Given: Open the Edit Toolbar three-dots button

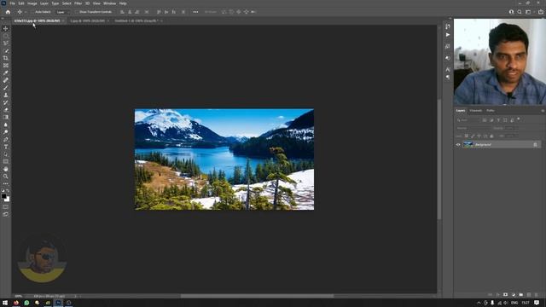Looking at the screenshot, I should tap(6, 183).
